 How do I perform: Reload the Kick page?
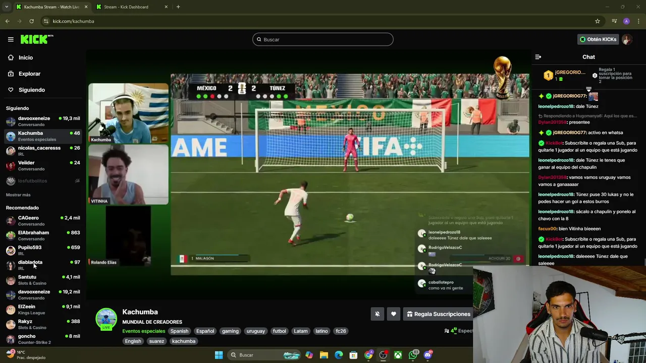tap(31, 21)
